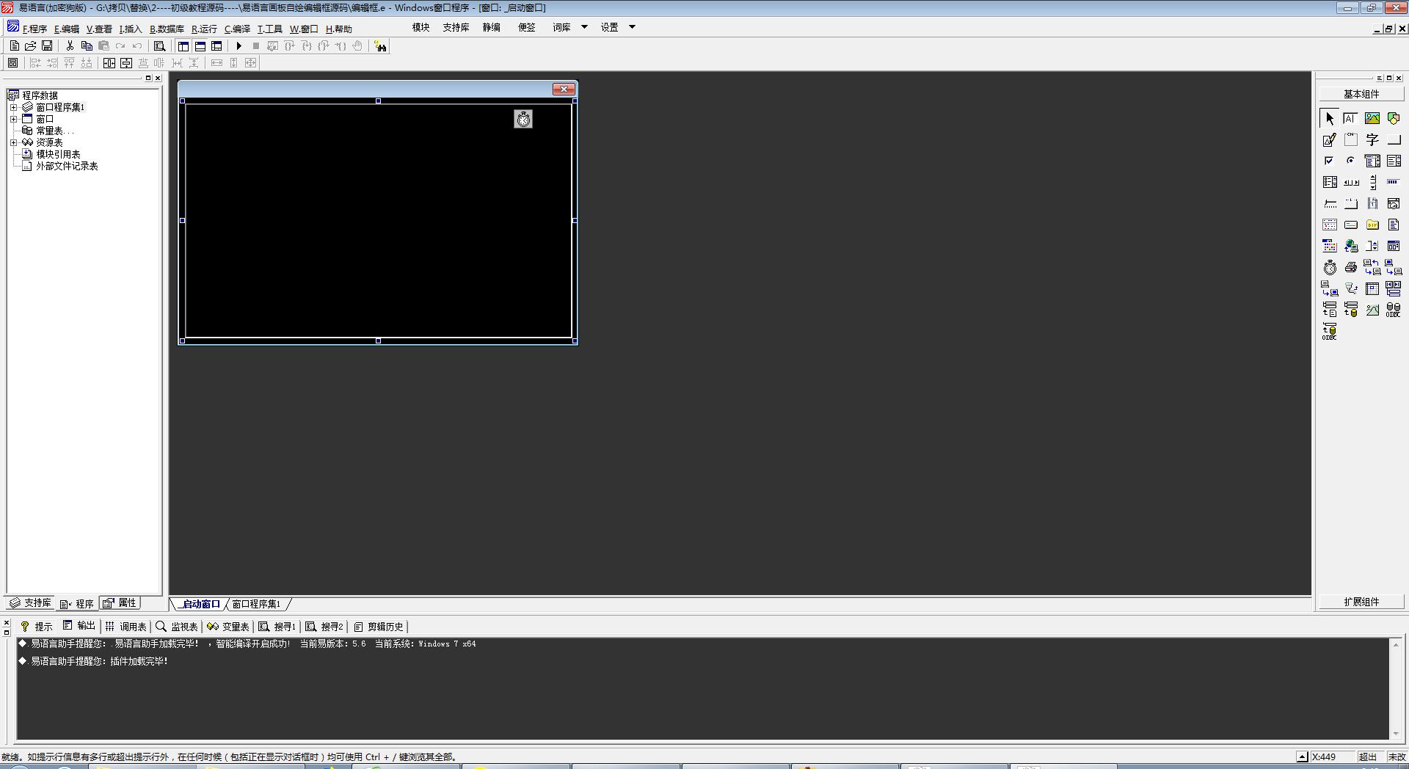The image size is (1409, 769).
Task: Select the Picture box component tool
Action: [1372, 118]
